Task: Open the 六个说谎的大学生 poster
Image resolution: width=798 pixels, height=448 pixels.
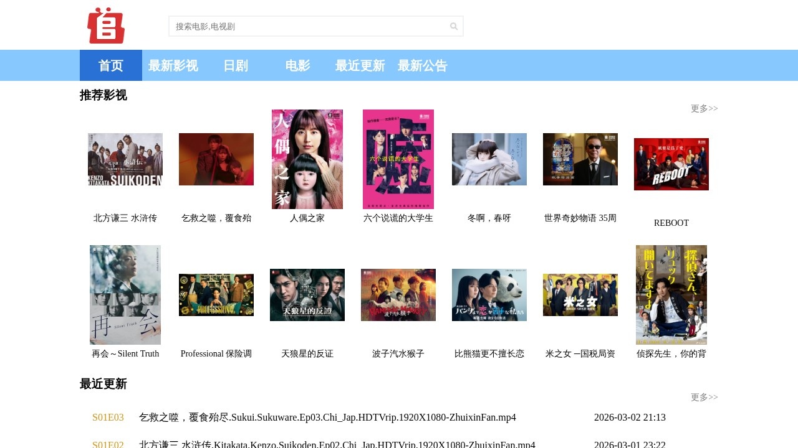Action: (398, 159)
